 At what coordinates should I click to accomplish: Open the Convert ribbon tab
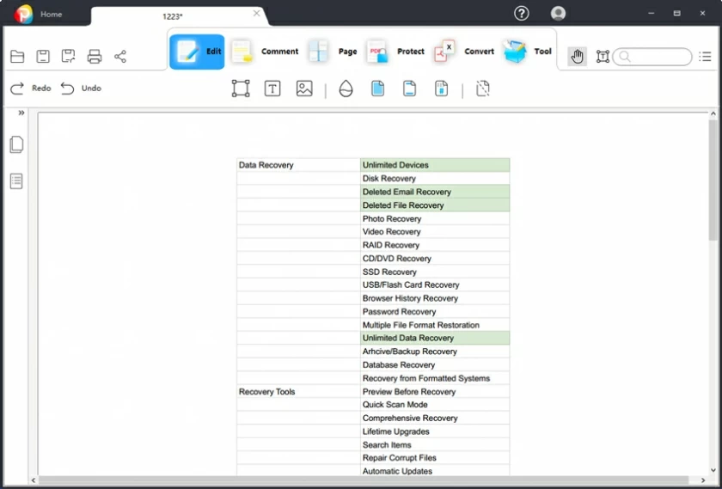(x=463, y=52)
